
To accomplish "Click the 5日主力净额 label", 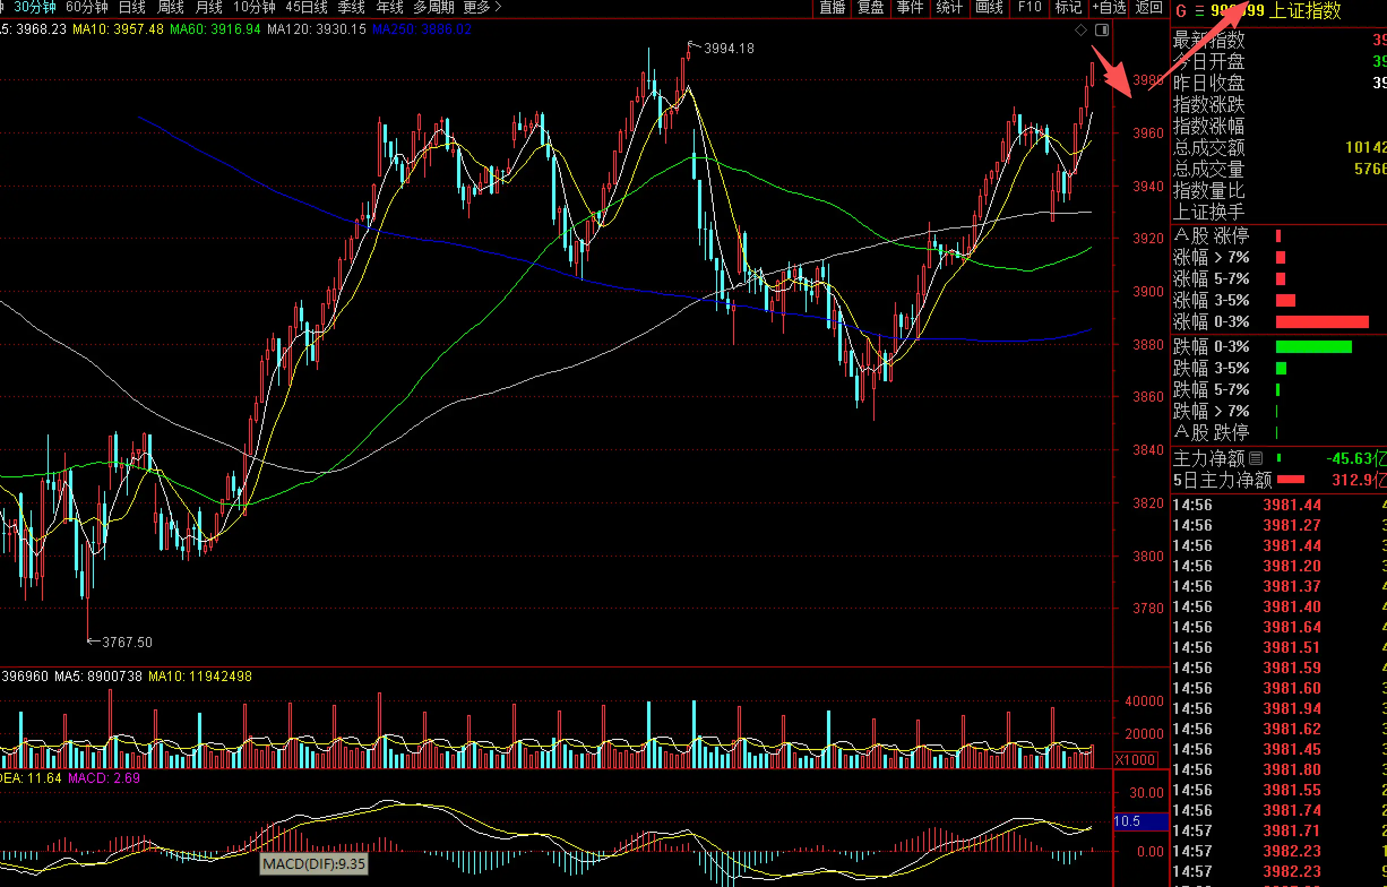I will coord(1222,480).
